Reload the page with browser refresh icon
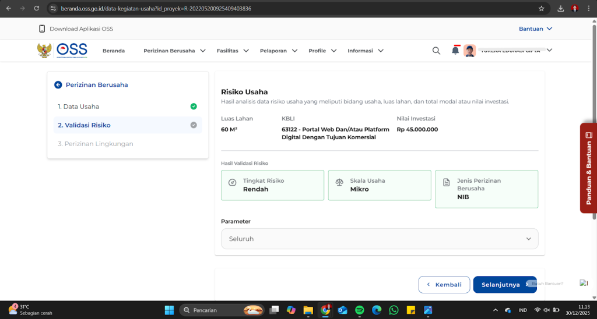597x319 pixels. click(36, 9)
